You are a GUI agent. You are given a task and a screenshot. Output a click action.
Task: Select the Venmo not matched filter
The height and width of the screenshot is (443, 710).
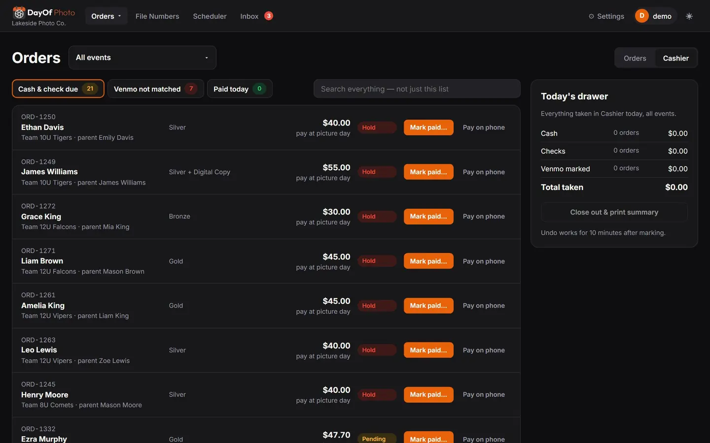pos(155,89)
